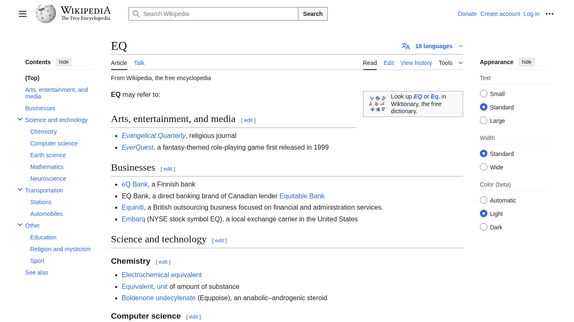The height and width of the screenshot is (322, 574).
Task: Open the Evangelical Quarterly article link
Action: pyautogui.click(x=153, y=136)
